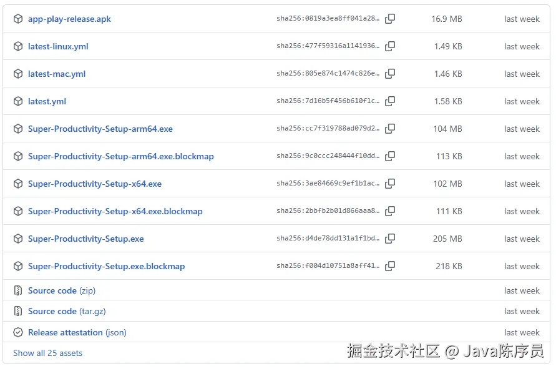556x371 pixels.
Task: Expand Show all 25 assets
Action: [x=47, y=353]
